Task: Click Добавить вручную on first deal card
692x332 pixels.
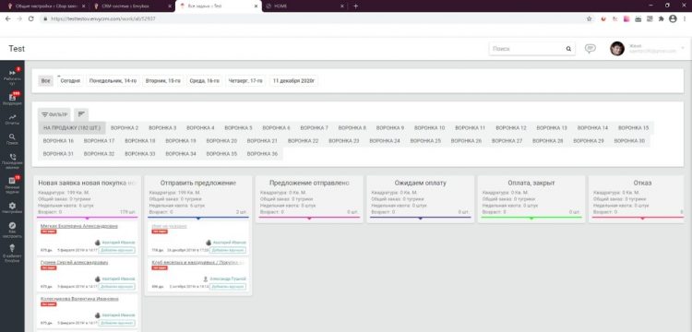Action: tap(116, 250)
